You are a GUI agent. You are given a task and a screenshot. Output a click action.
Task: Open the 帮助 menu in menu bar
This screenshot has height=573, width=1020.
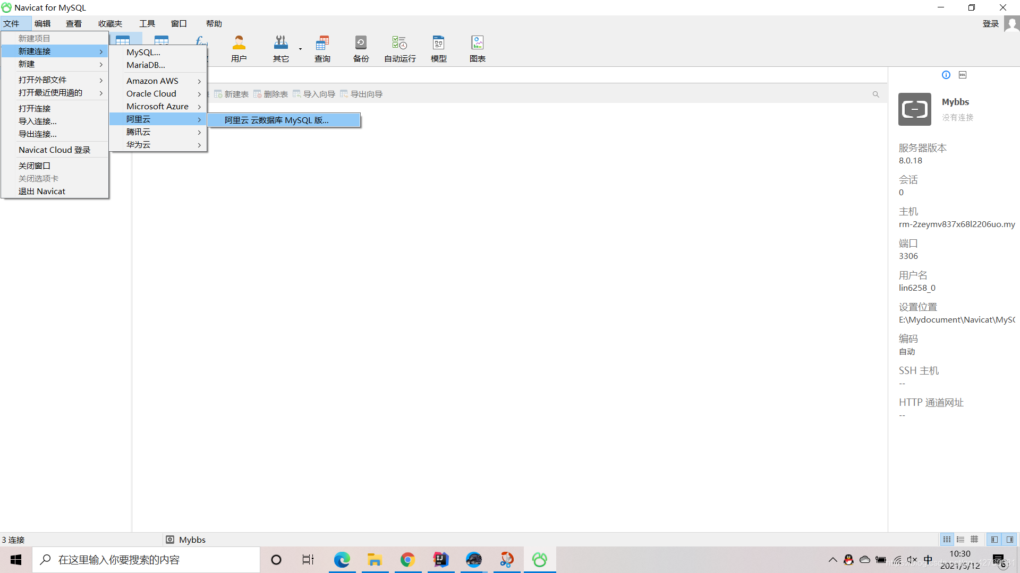pos(214,24)
